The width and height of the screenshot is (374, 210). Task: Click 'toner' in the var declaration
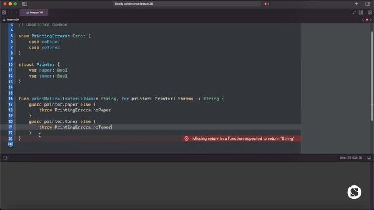tap(46, 76)
